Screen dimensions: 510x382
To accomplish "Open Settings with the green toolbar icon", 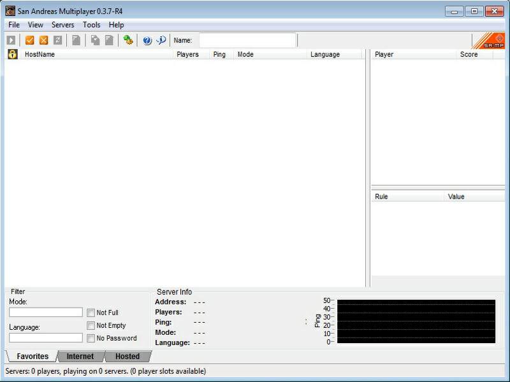I will coord(128,40).
